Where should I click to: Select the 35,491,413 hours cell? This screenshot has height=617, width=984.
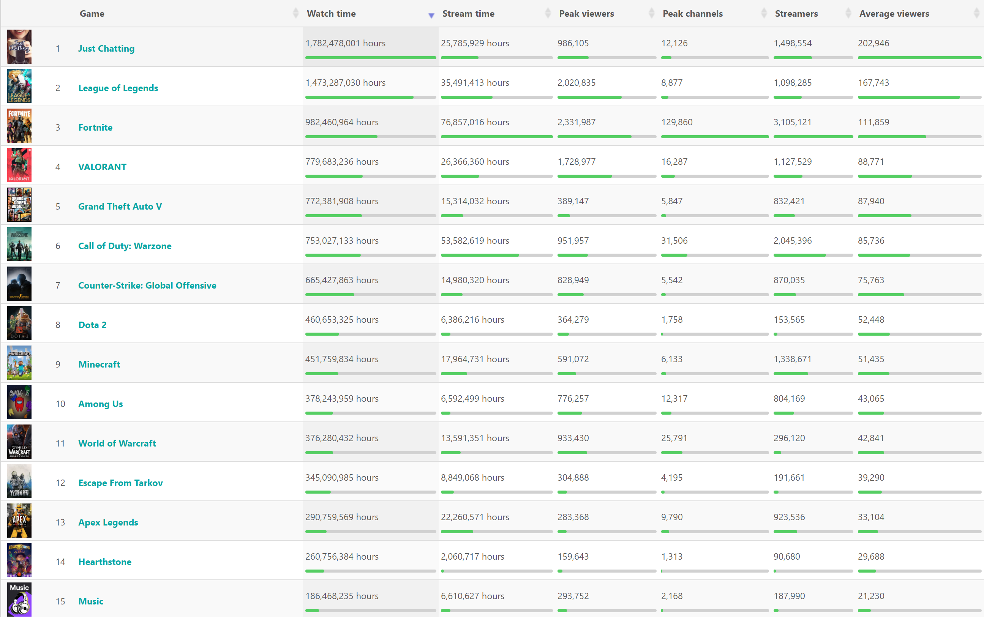pyautogui.click(x=475, y=83)
